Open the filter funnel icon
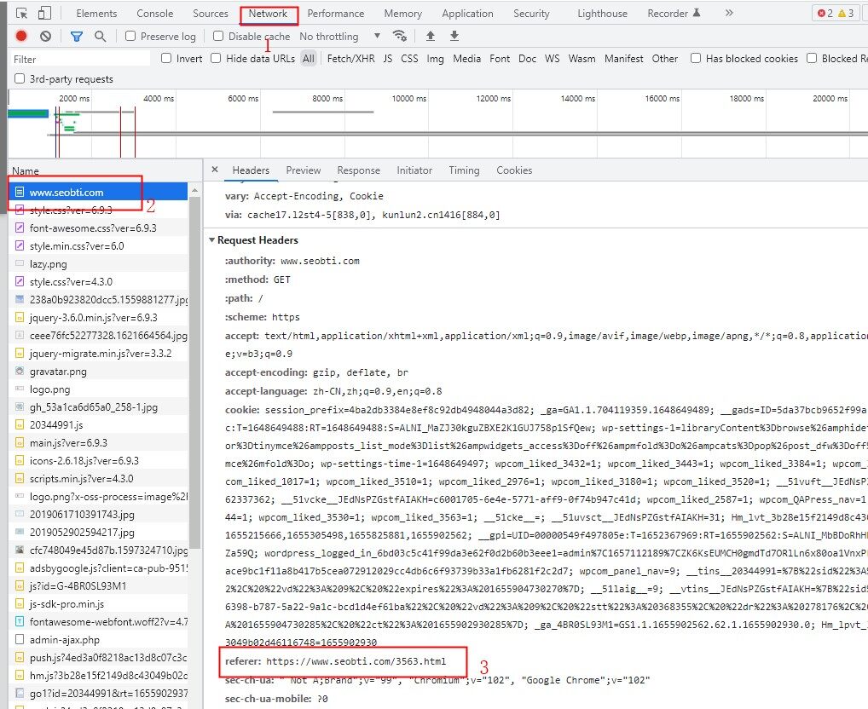This screenshot has width=868, height=709. pyautogui.click(x=75, y=36)
